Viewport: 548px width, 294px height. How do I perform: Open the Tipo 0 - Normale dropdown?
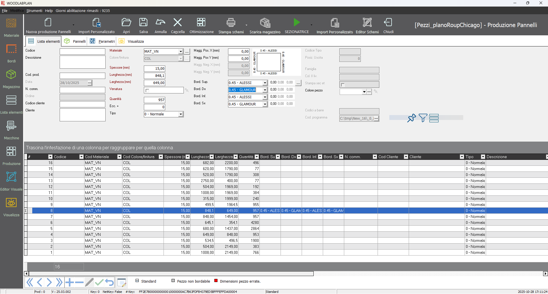click(x=181, y=114)
